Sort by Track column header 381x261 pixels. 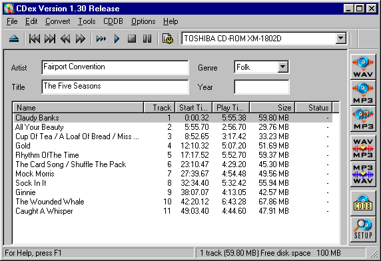click(x=159, y=108)
